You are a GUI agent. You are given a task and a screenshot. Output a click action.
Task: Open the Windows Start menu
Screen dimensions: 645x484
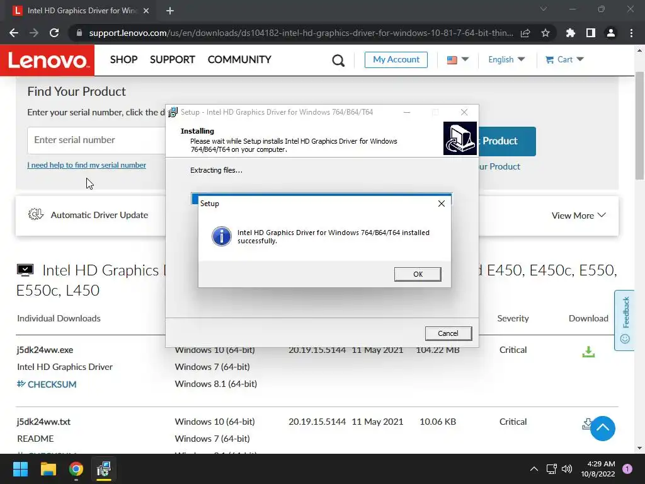[20, 469]
